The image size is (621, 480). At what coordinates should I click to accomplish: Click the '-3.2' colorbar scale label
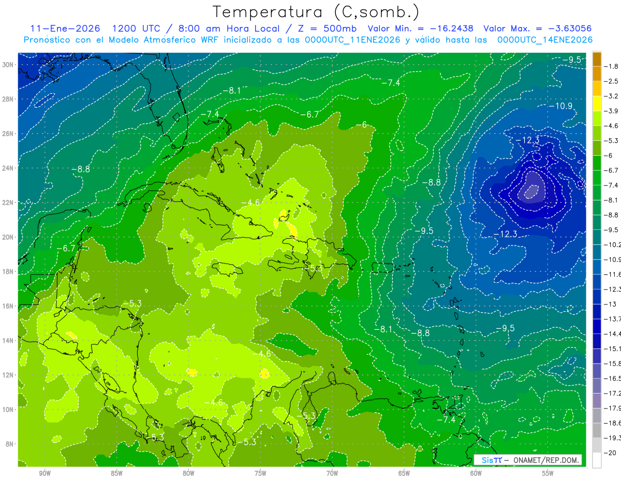(611, 96)
